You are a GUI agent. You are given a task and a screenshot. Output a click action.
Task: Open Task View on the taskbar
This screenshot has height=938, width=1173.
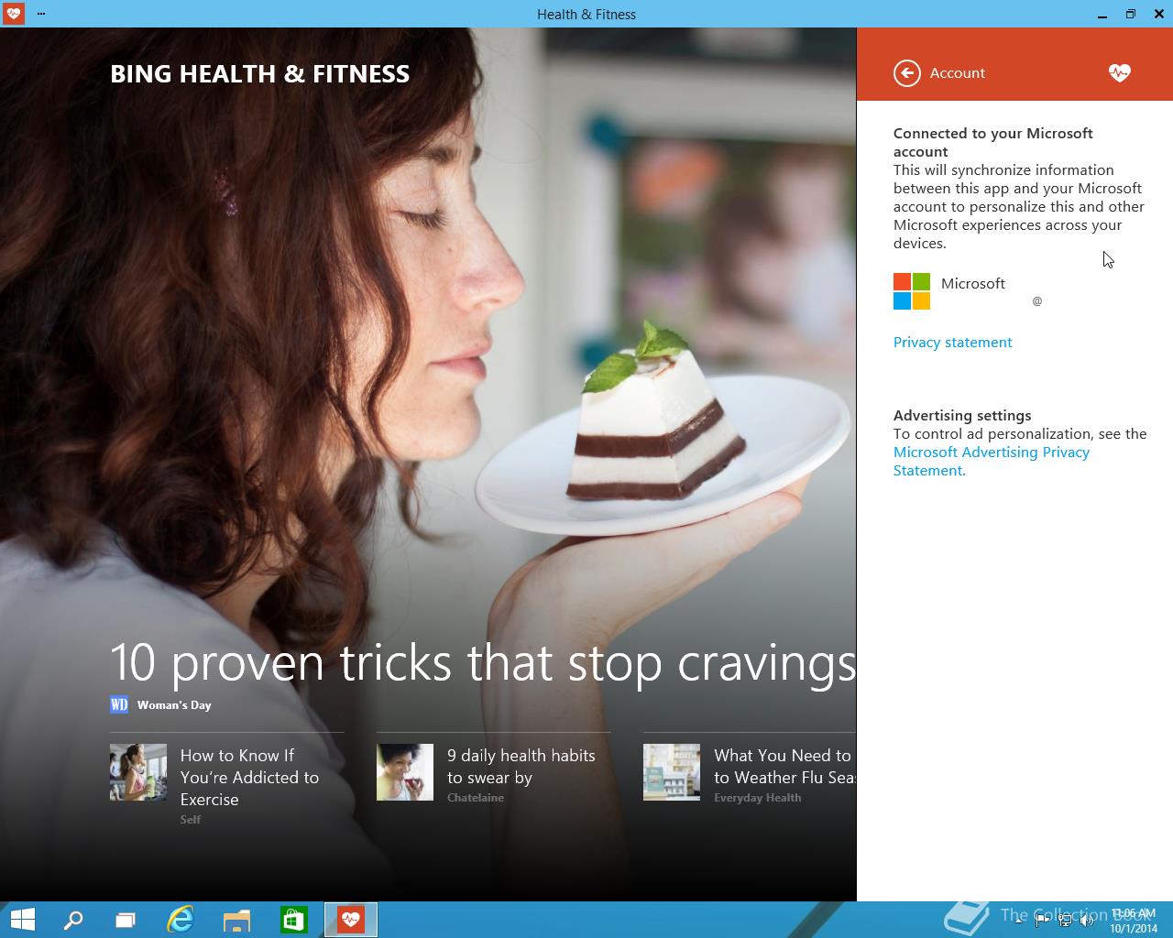pos(126,920)
